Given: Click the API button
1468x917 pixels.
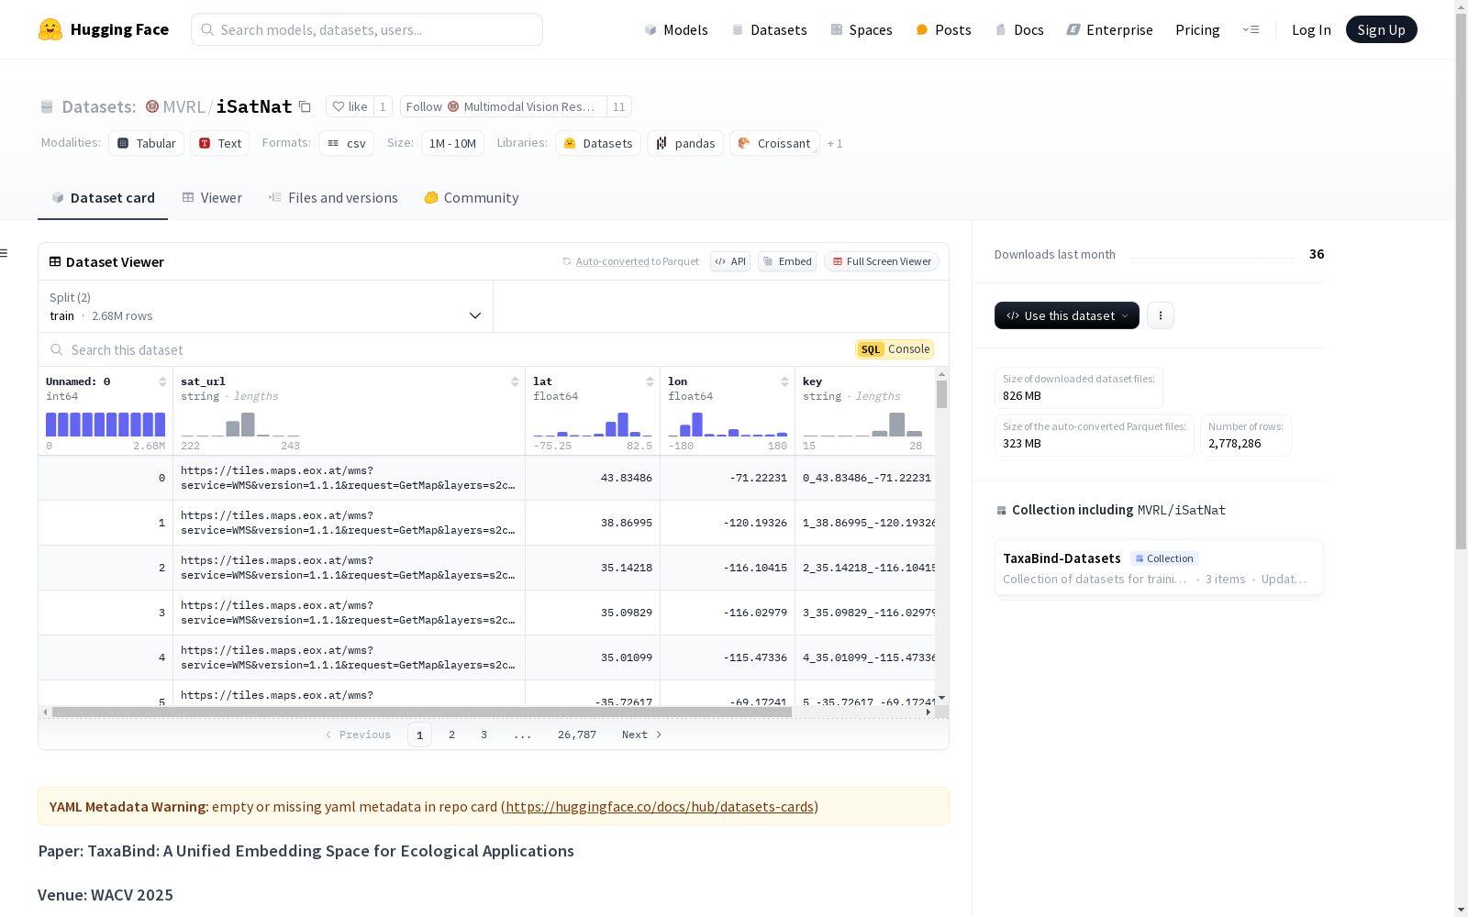Looking at the screenshot, I should pyautogui.click(x=730, y=261).
